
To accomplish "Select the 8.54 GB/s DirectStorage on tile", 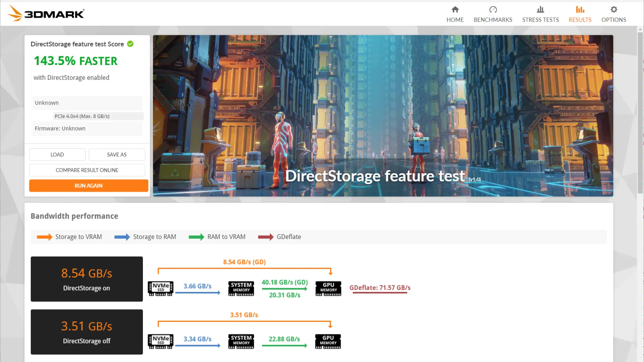I will [x=87, y=279].
